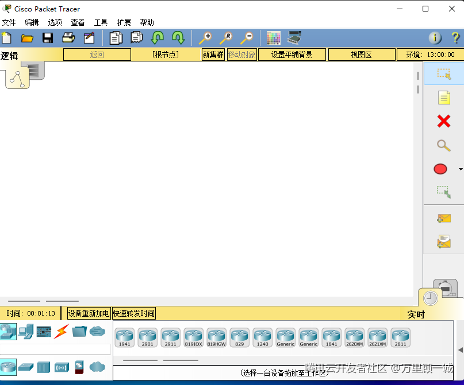
Task: Open a file with the folder icon
Action: 27,38
